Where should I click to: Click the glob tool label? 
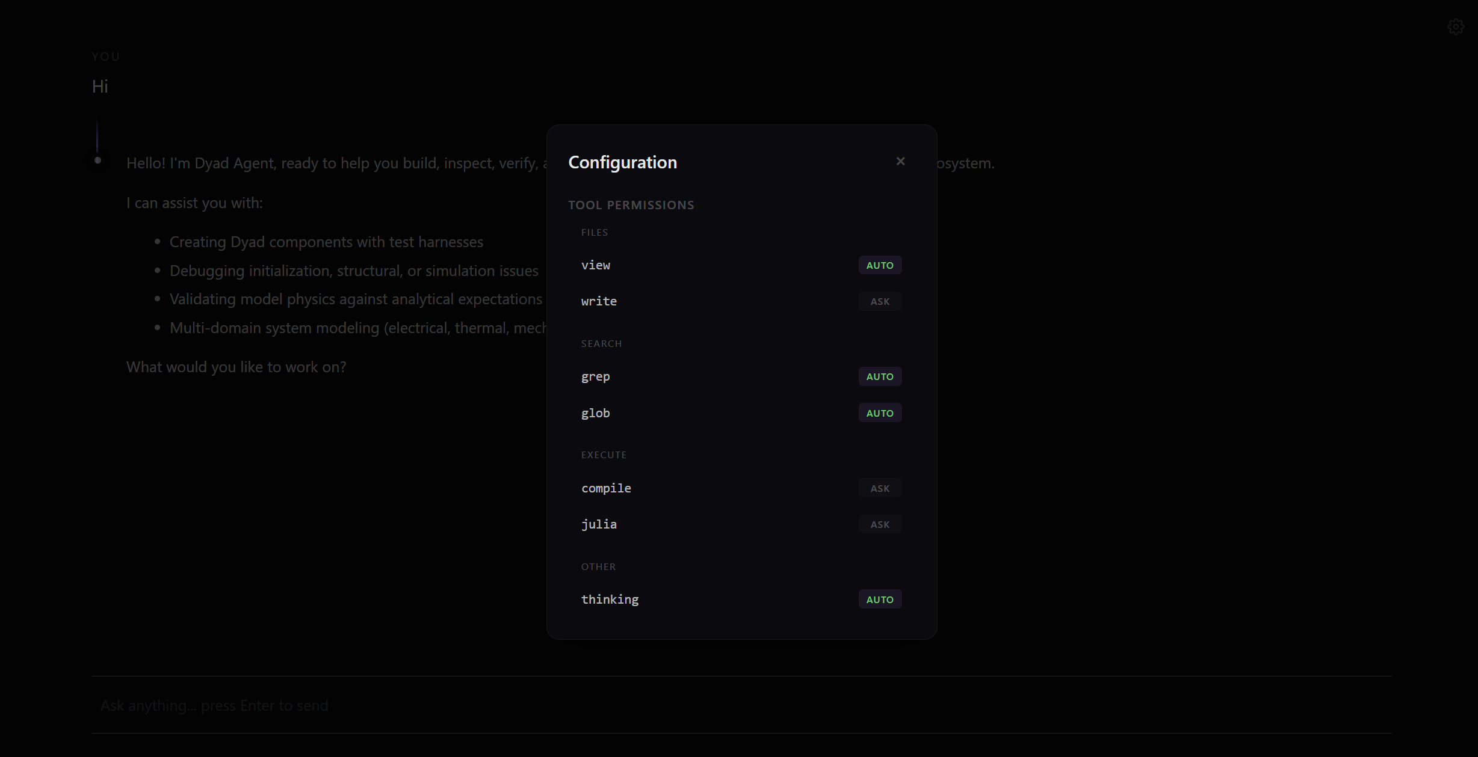click(595, 413)
